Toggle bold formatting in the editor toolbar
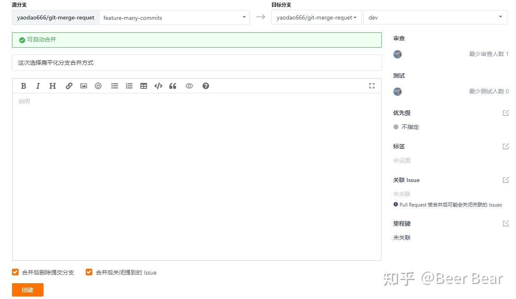The image size is (516, 299). pos(24,86)
